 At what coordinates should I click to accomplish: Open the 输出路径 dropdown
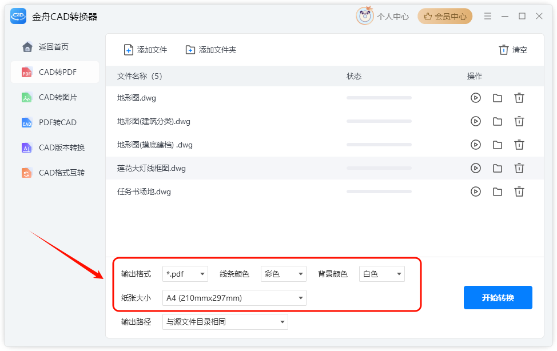point(225,322)
